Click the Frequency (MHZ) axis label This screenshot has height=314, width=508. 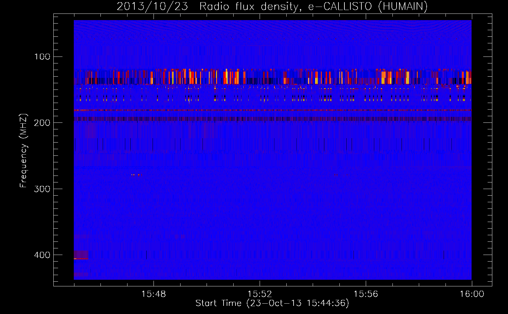24,150
